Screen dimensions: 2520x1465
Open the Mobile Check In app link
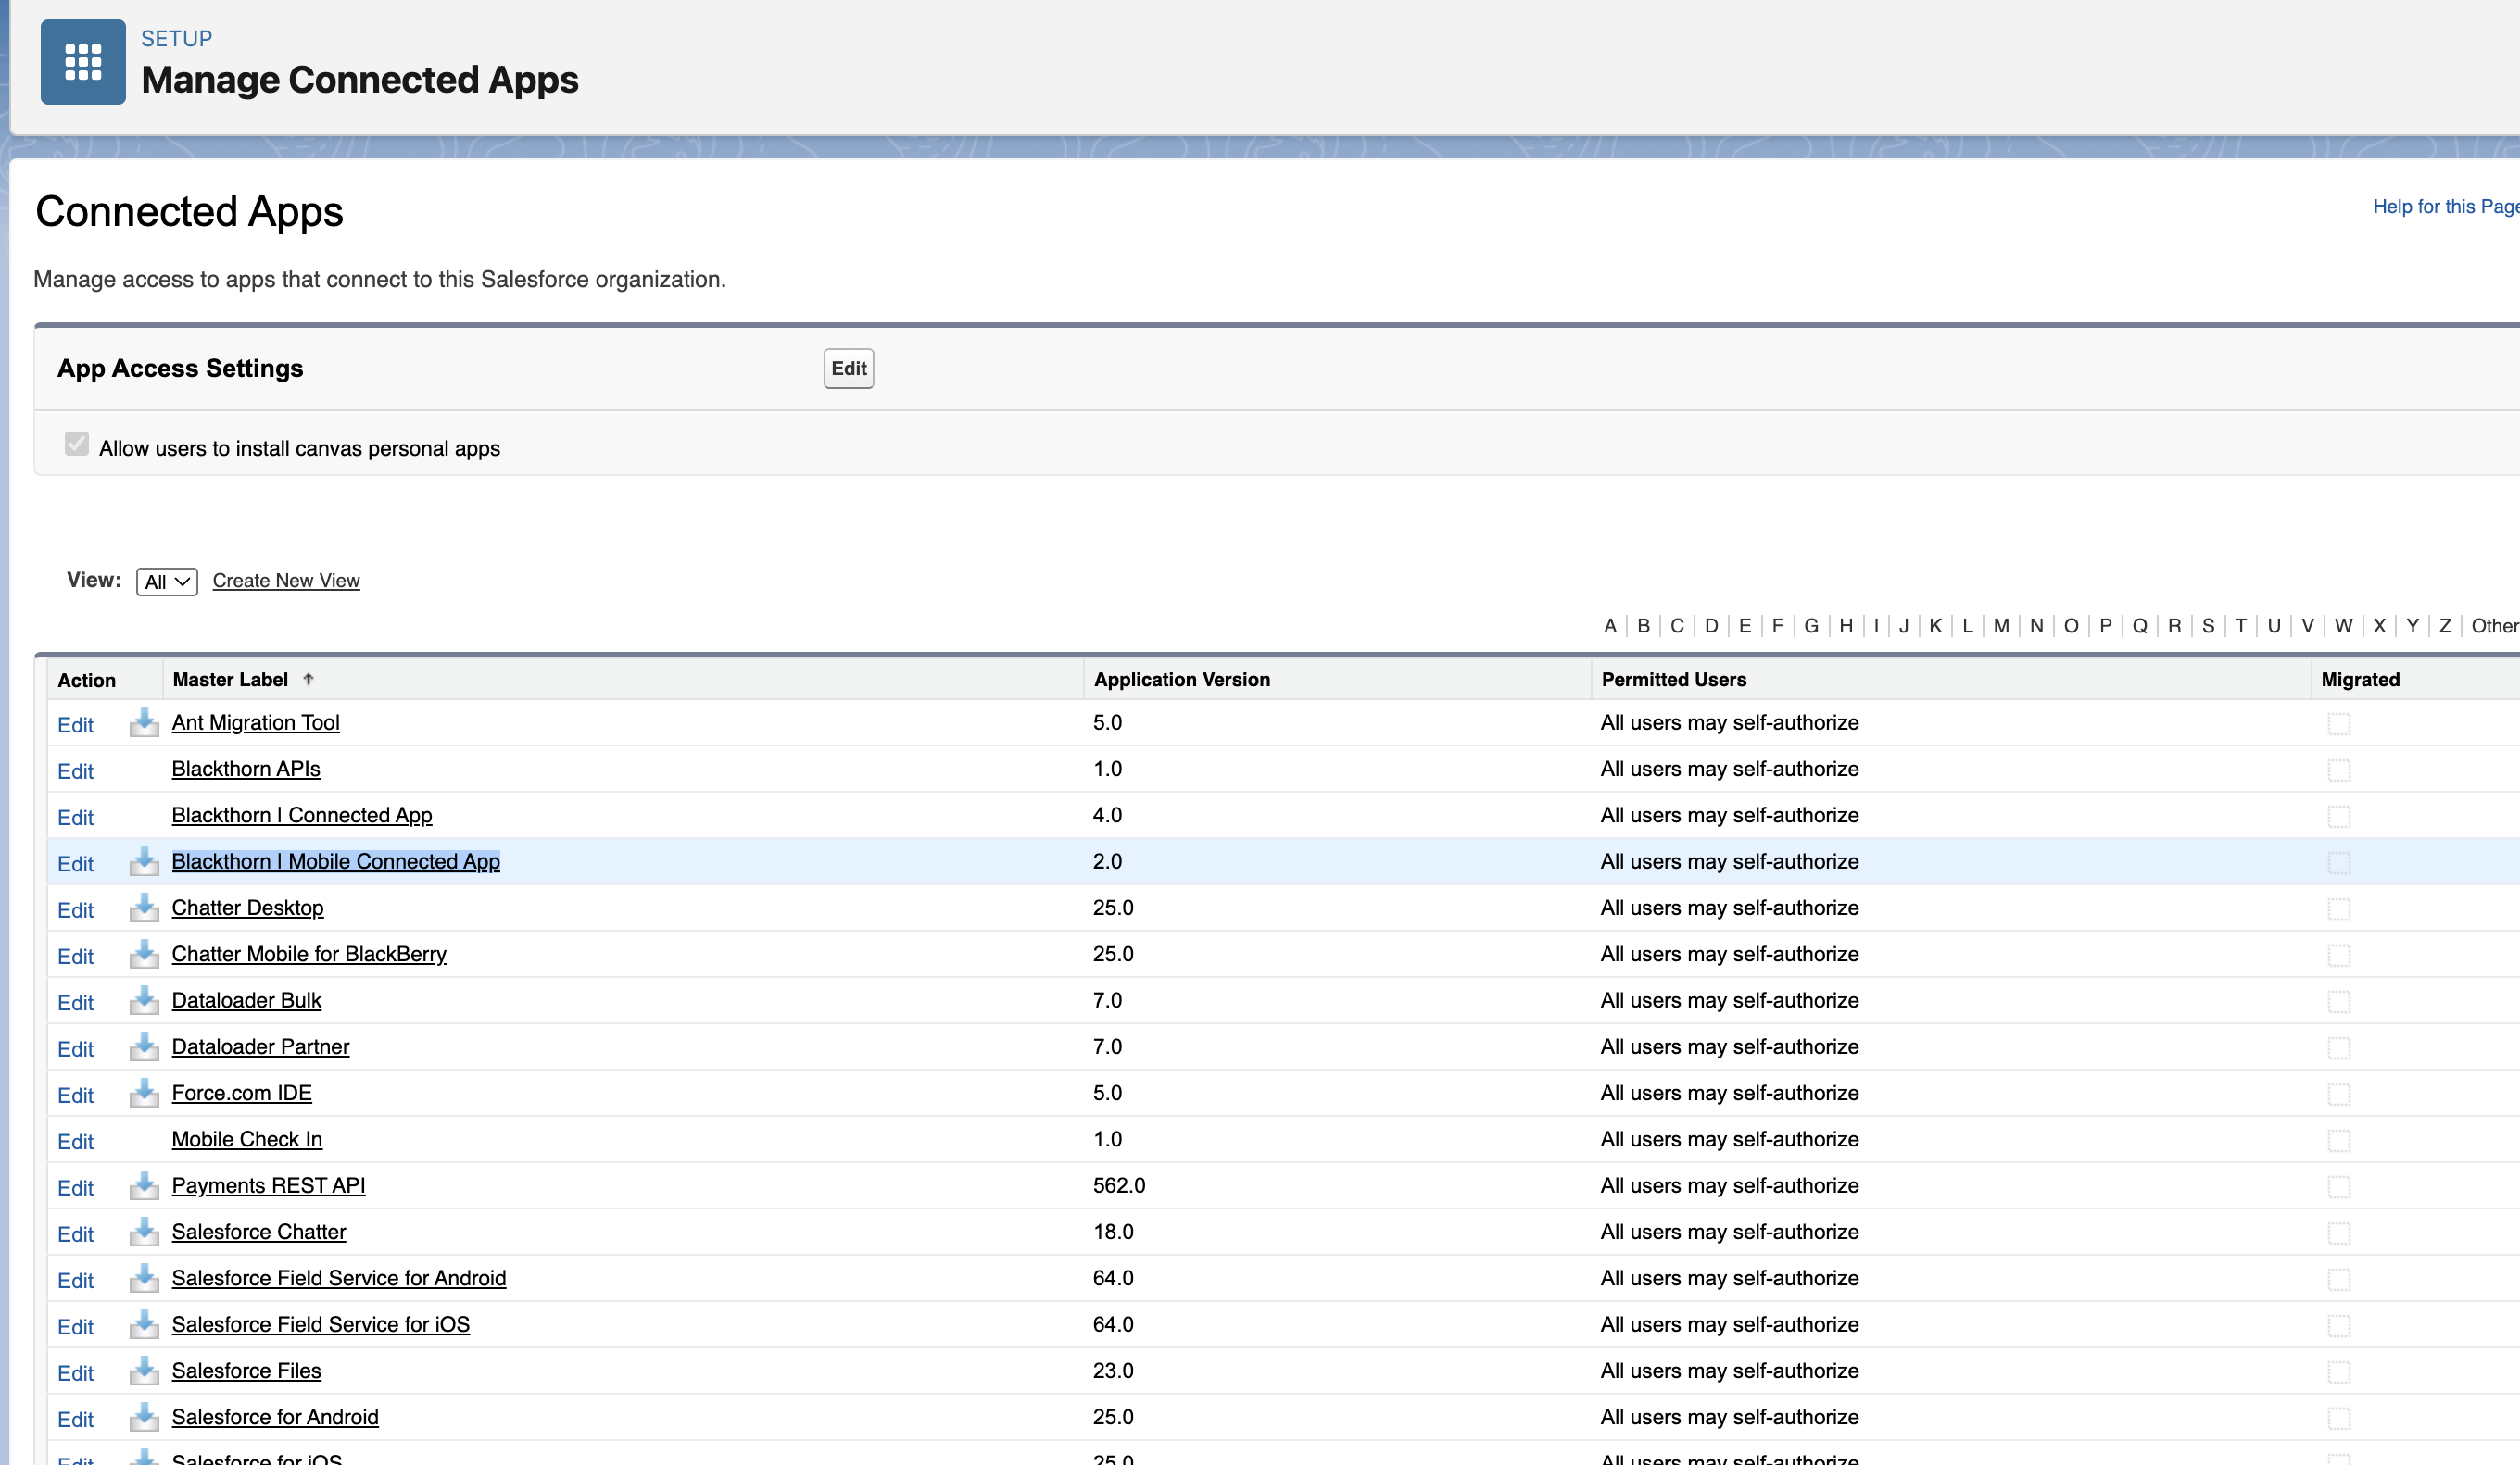[247, 1139]
